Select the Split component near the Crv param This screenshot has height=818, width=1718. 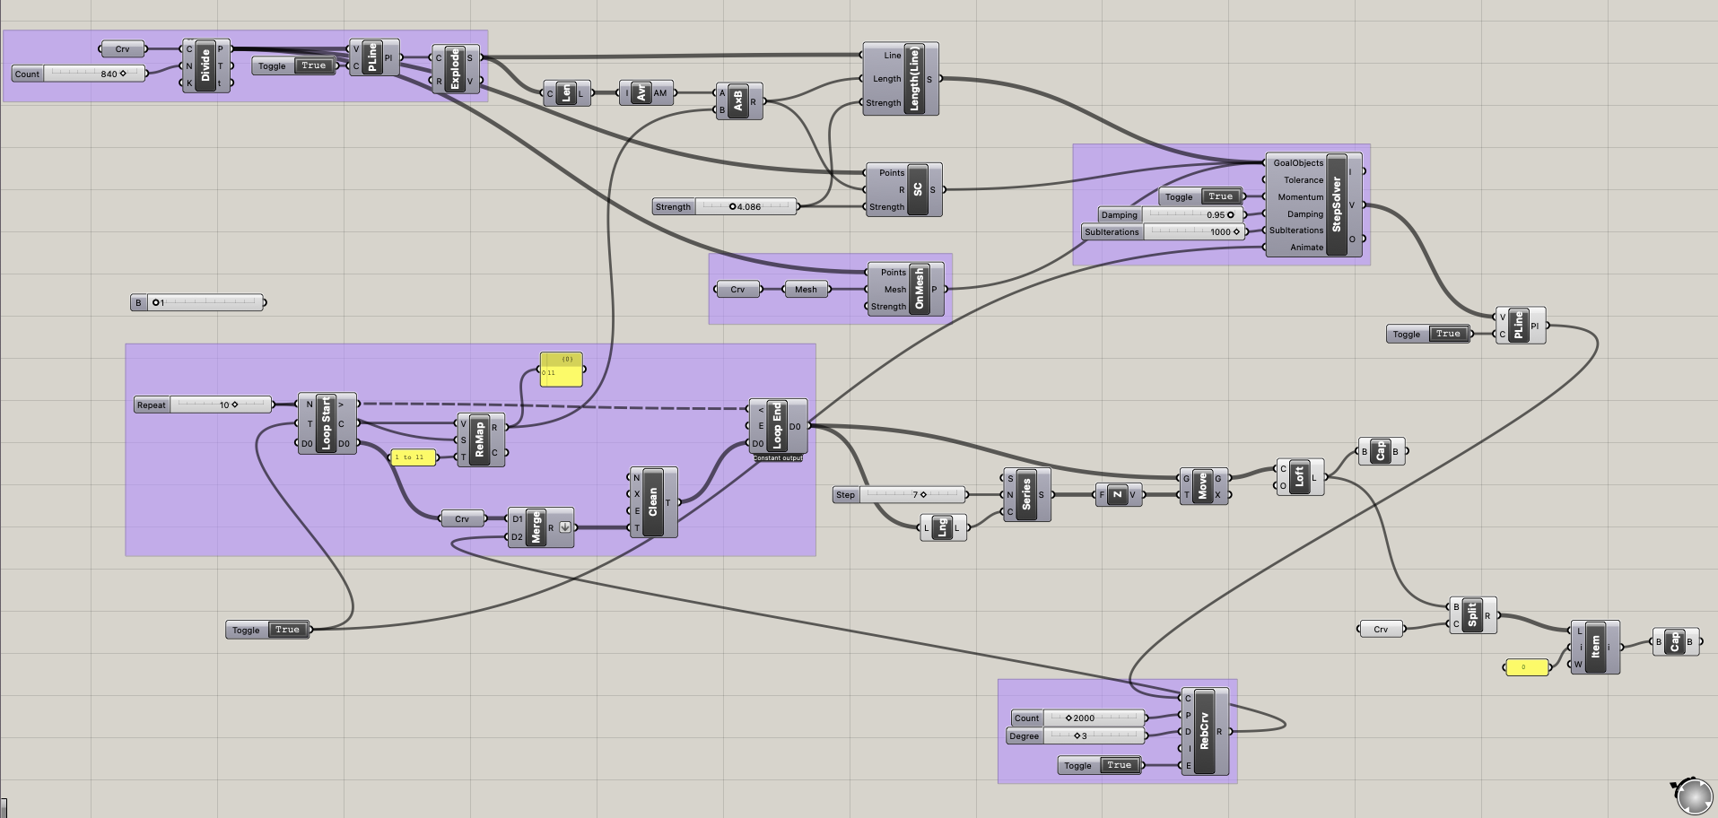[1474, 617]
